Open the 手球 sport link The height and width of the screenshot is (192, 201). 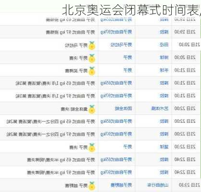click(164, 70)
